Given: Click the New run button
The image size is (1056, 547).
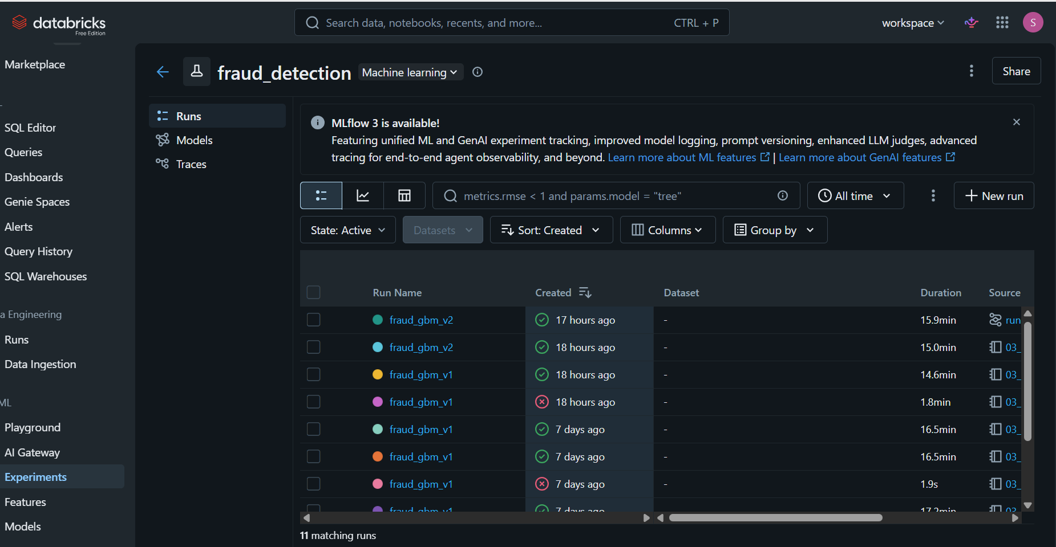Looking at the screenshot, I should 994,195.
